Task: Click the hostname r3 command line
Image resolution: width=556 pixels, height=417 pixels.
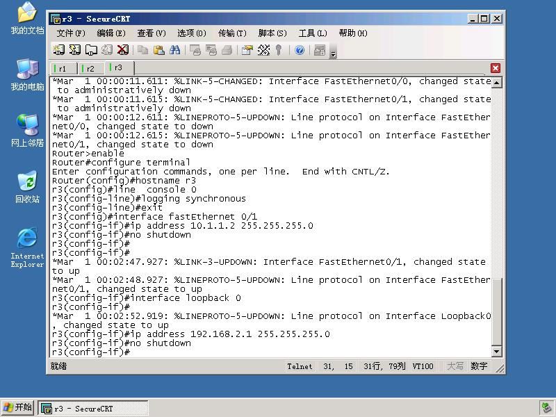Action: 124,181
